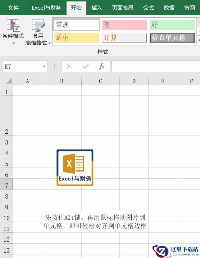Apply the 检查单元格 cell style
Screen dimensions: 200x258
pyautogui.click(x=172, y=38)
